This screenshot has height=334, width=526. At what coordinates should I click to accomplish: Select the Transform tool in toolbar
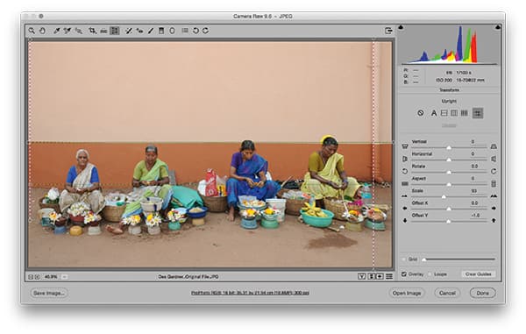(x=115, y=31)
